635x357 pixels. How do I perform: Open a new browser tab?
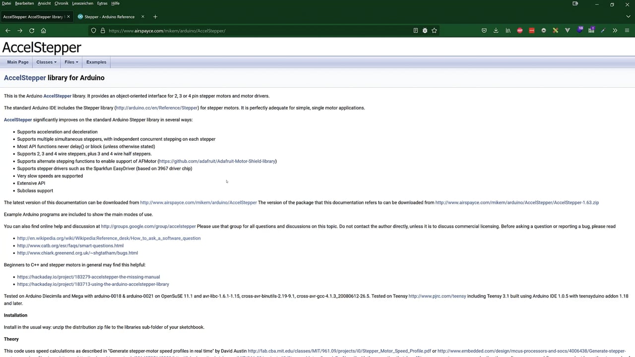click(x=155, y=17)
